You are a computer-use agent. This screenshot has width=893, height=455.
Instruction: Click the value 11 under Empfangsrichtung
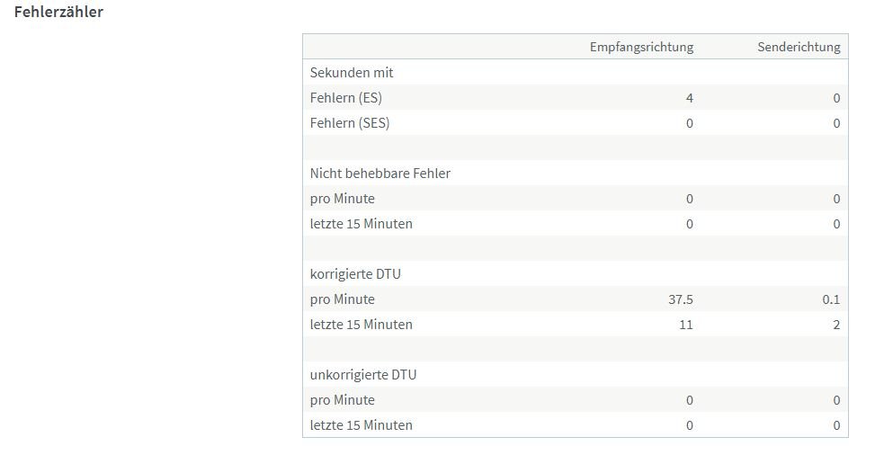pos(685,325)
